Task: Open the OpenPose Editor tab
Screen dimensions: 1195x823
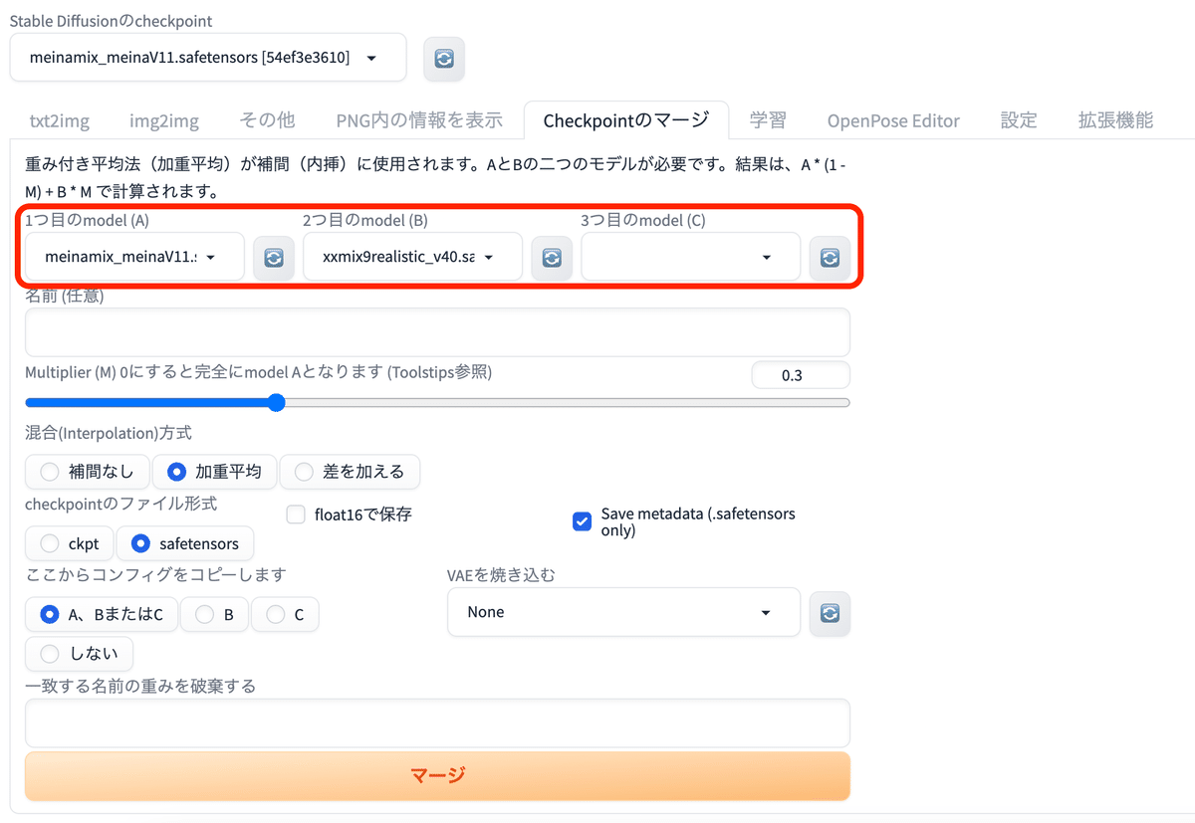Action: pyautogui.click(x=893, y=120)
